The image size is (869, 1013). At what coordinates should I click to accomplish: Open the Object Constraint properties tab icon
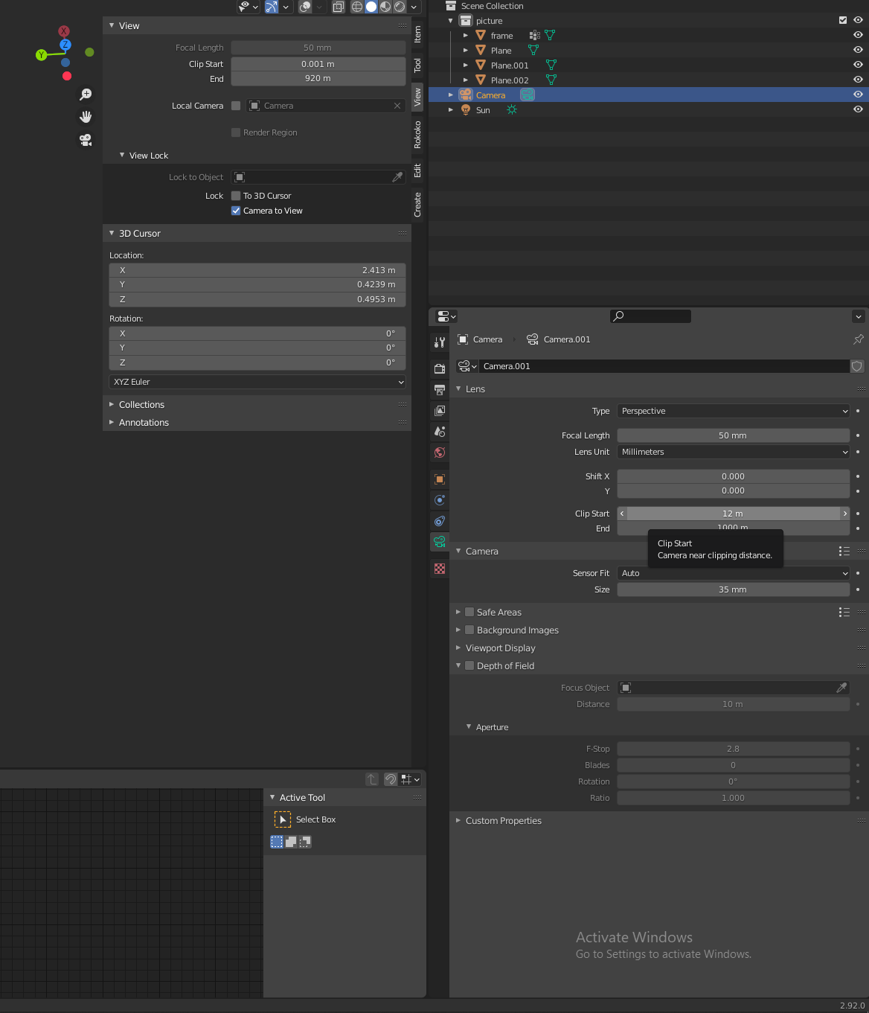440,520
